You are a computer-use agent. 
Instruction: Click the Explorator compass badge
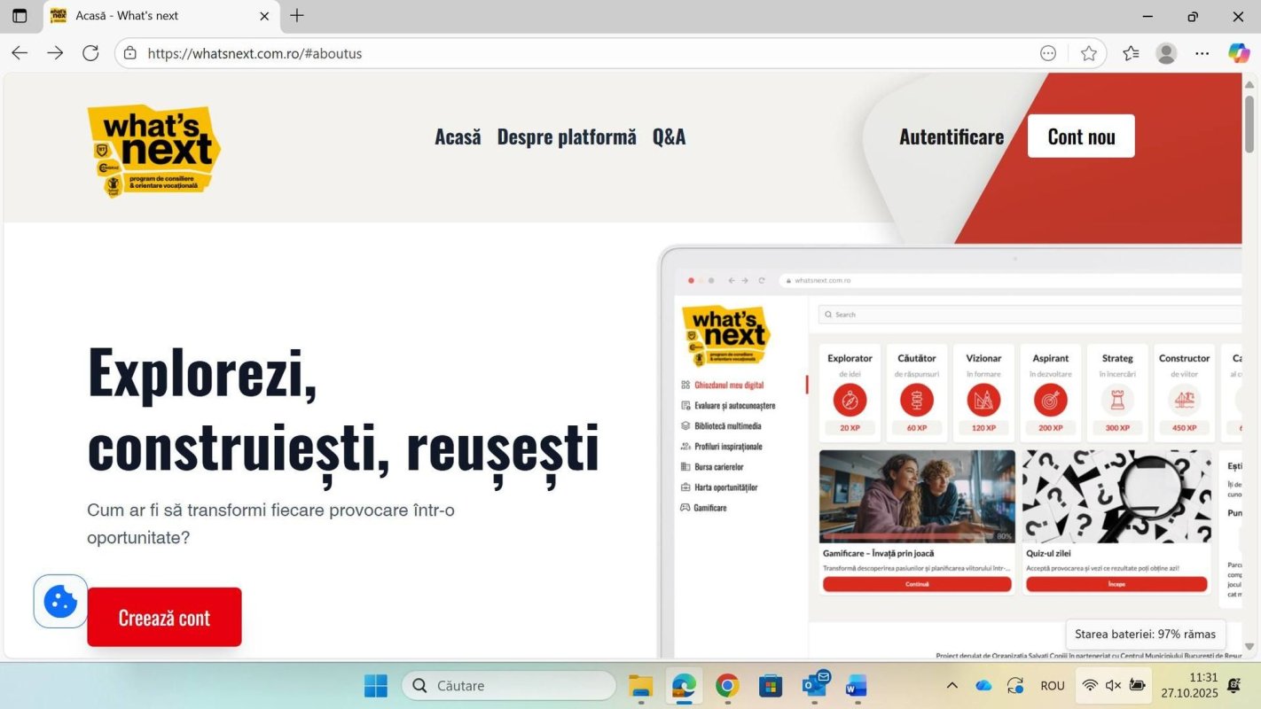pyautogui.click(x=850, y=401)
